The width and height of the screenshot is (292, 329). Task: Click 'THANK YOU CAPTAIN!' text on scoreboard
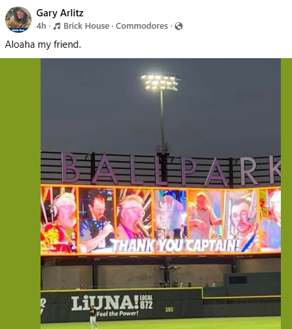click(x=176, y=245)
